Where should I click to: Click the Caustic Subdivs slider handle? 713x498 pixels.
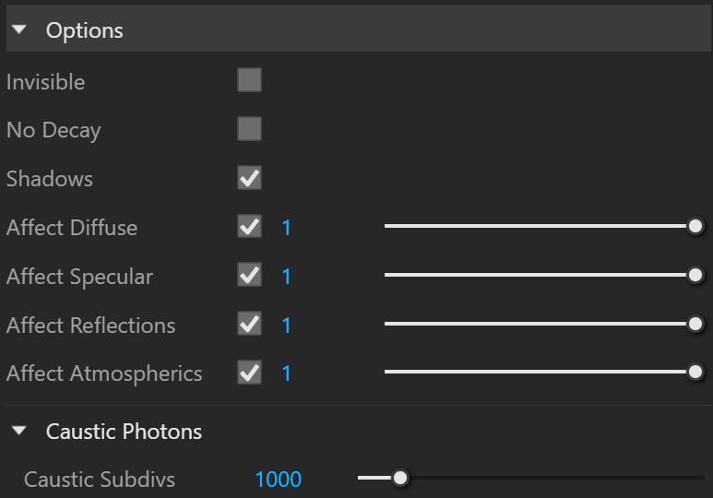pyautogui.click(x=400, y=478)
